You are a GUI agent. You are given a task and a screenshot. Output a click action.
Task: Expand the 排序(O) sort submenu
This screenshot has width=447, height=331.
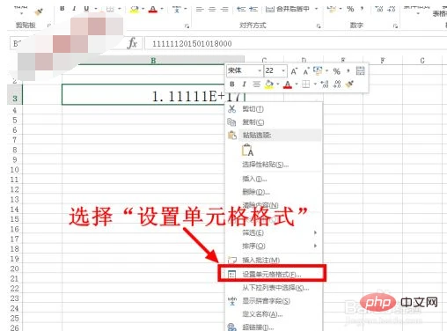pos(274,246)
